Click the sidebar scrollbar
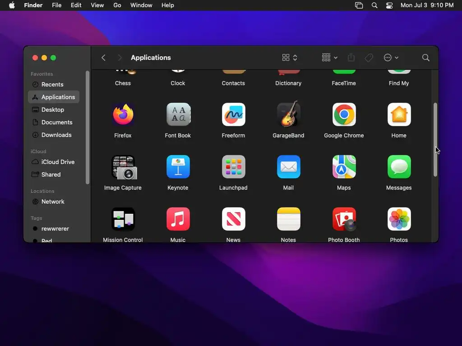Viewport: 462px width, 346px height. pos(87,127)
